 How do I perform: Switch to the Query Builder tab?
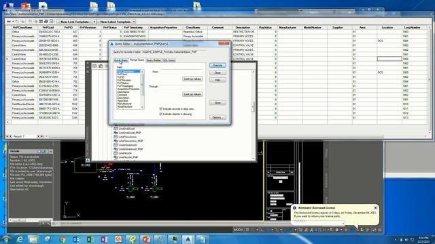(x=154, y=60)
